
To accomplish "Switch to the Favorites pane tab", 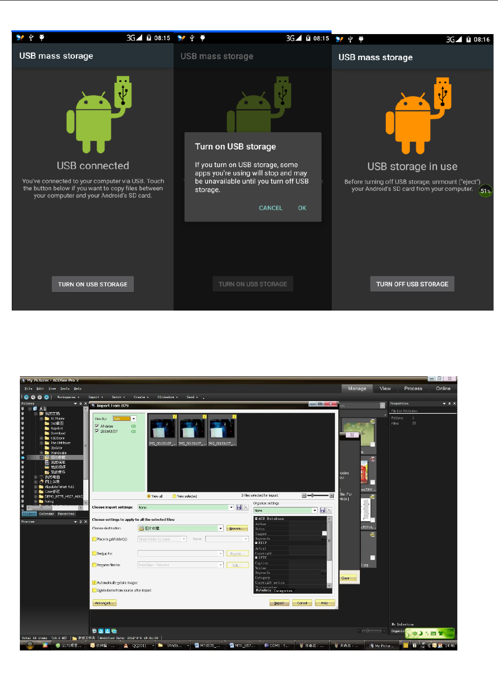I will (x=66, y=514).
